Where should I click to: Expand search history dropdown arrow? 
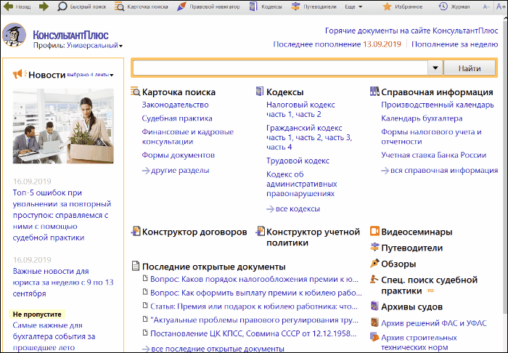pyautogui.click(x=435, y=68)
